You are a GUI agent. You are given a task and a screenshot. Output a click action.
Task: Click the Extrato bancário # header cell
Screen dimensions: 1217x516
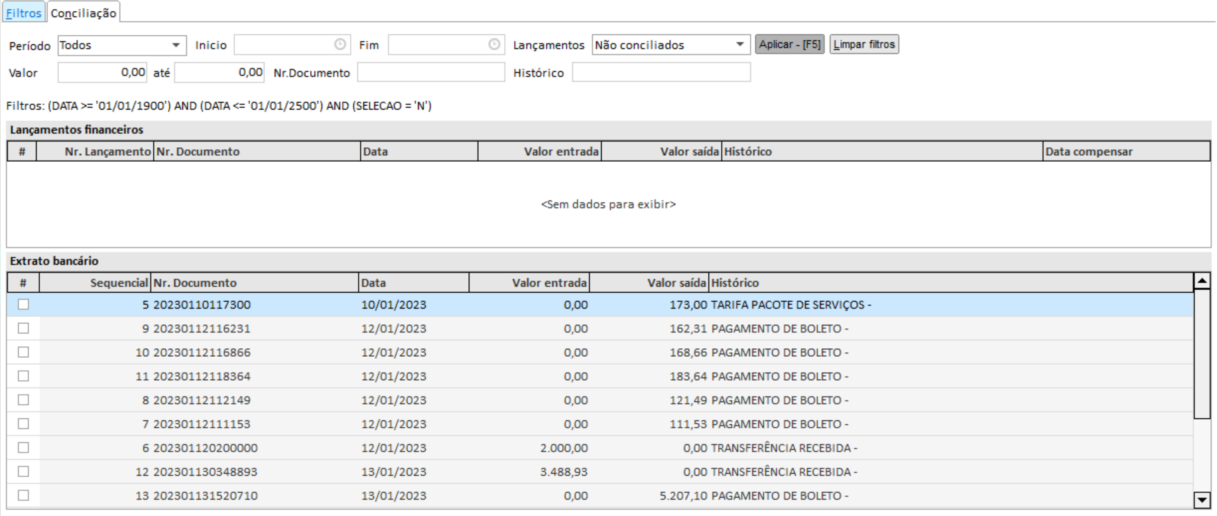(23, 283)
